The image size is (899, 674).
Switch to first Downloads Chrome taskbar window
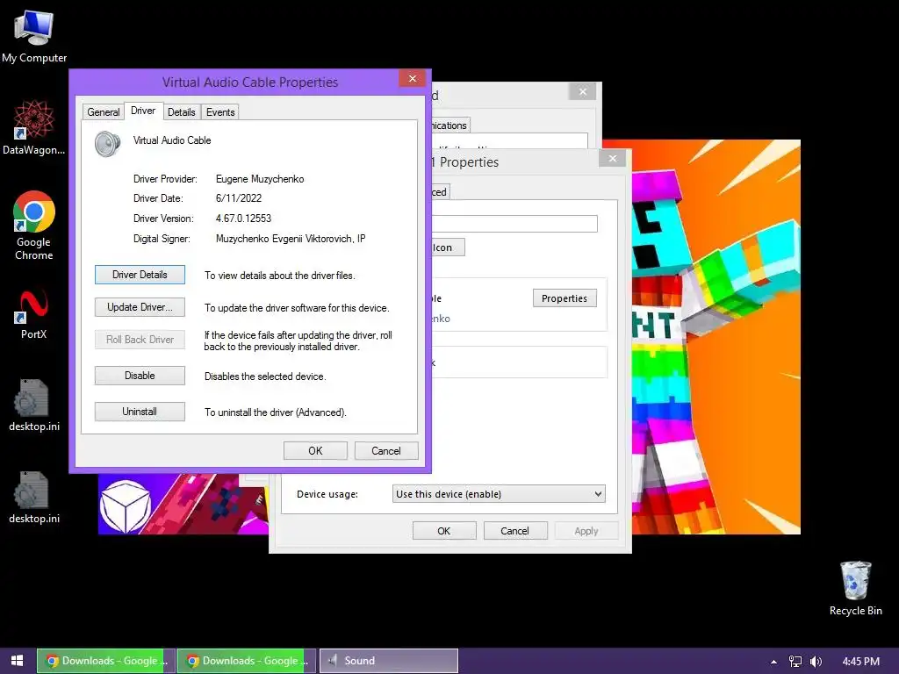point(106,661)
